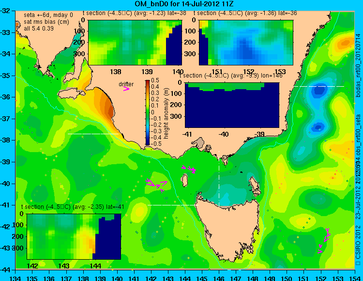Open the lon=146 temperature section plot
Viewport: 363px width, 281px height.
tap(232, 105)
